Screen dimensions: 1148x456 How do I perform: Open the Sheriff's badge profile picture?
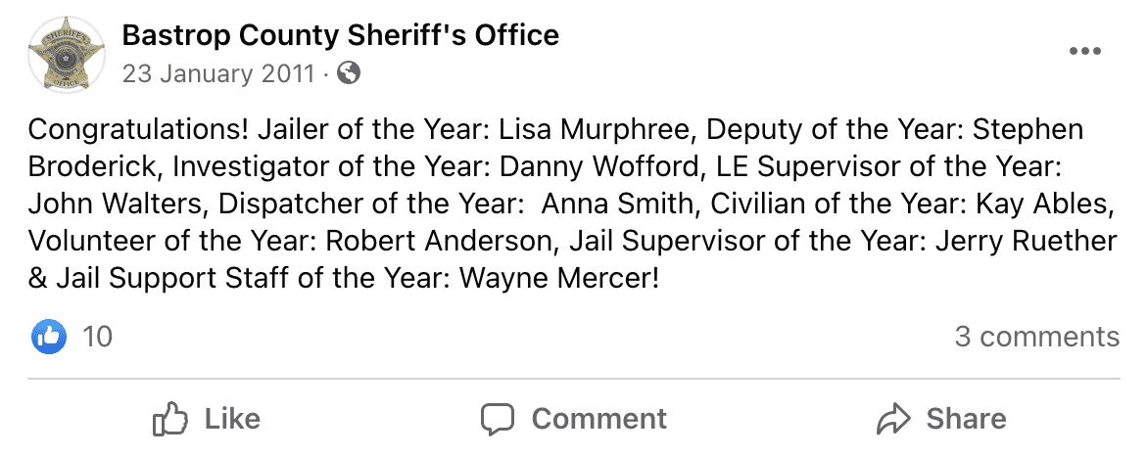tap(66, 54)
